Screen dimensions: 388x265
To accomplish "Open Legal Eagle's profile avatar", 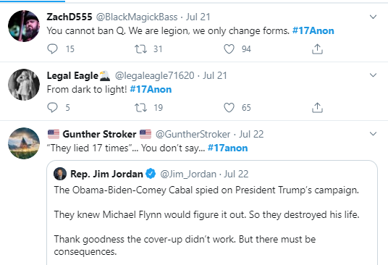I will [x=24, y=85].
